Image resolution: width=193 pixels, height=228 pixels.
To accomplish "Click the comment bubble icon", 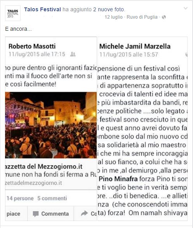I will (36, 214).
